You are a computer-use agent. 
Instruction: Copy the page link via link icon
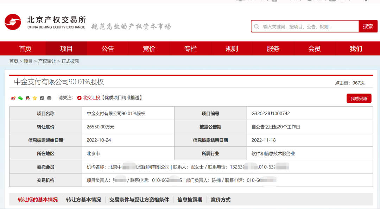42,98
